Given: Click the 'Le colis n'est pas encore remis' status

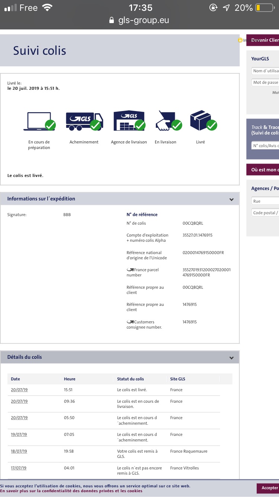Looking at the screenshot, I should click(x=139, y=471).
